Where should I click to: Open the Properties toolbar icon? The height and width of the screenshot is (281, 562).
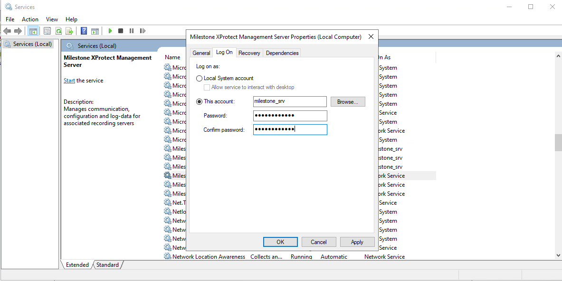(47, 30)
